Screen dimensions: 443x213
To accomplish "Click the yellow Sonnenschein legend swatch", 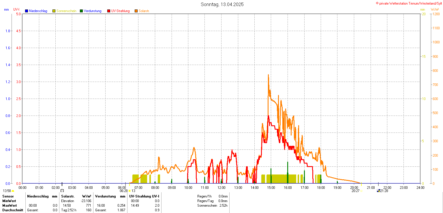I will tap(54, 11).
